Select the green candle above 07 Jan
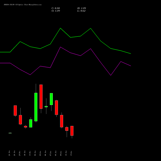 [x=51, y=99]
